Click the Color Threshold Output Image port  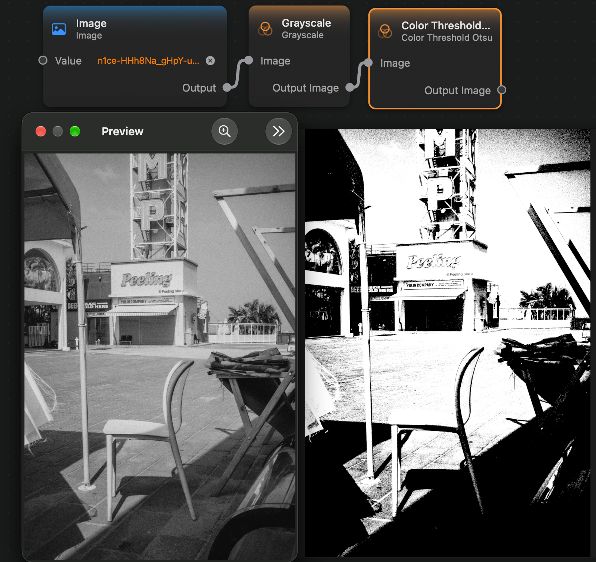coord(501,90)
